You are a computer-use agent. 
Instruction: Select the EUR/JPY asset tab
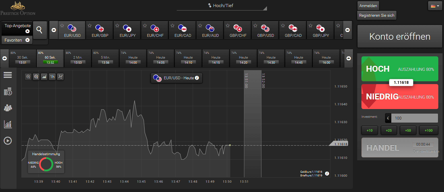tap(127, 30)
